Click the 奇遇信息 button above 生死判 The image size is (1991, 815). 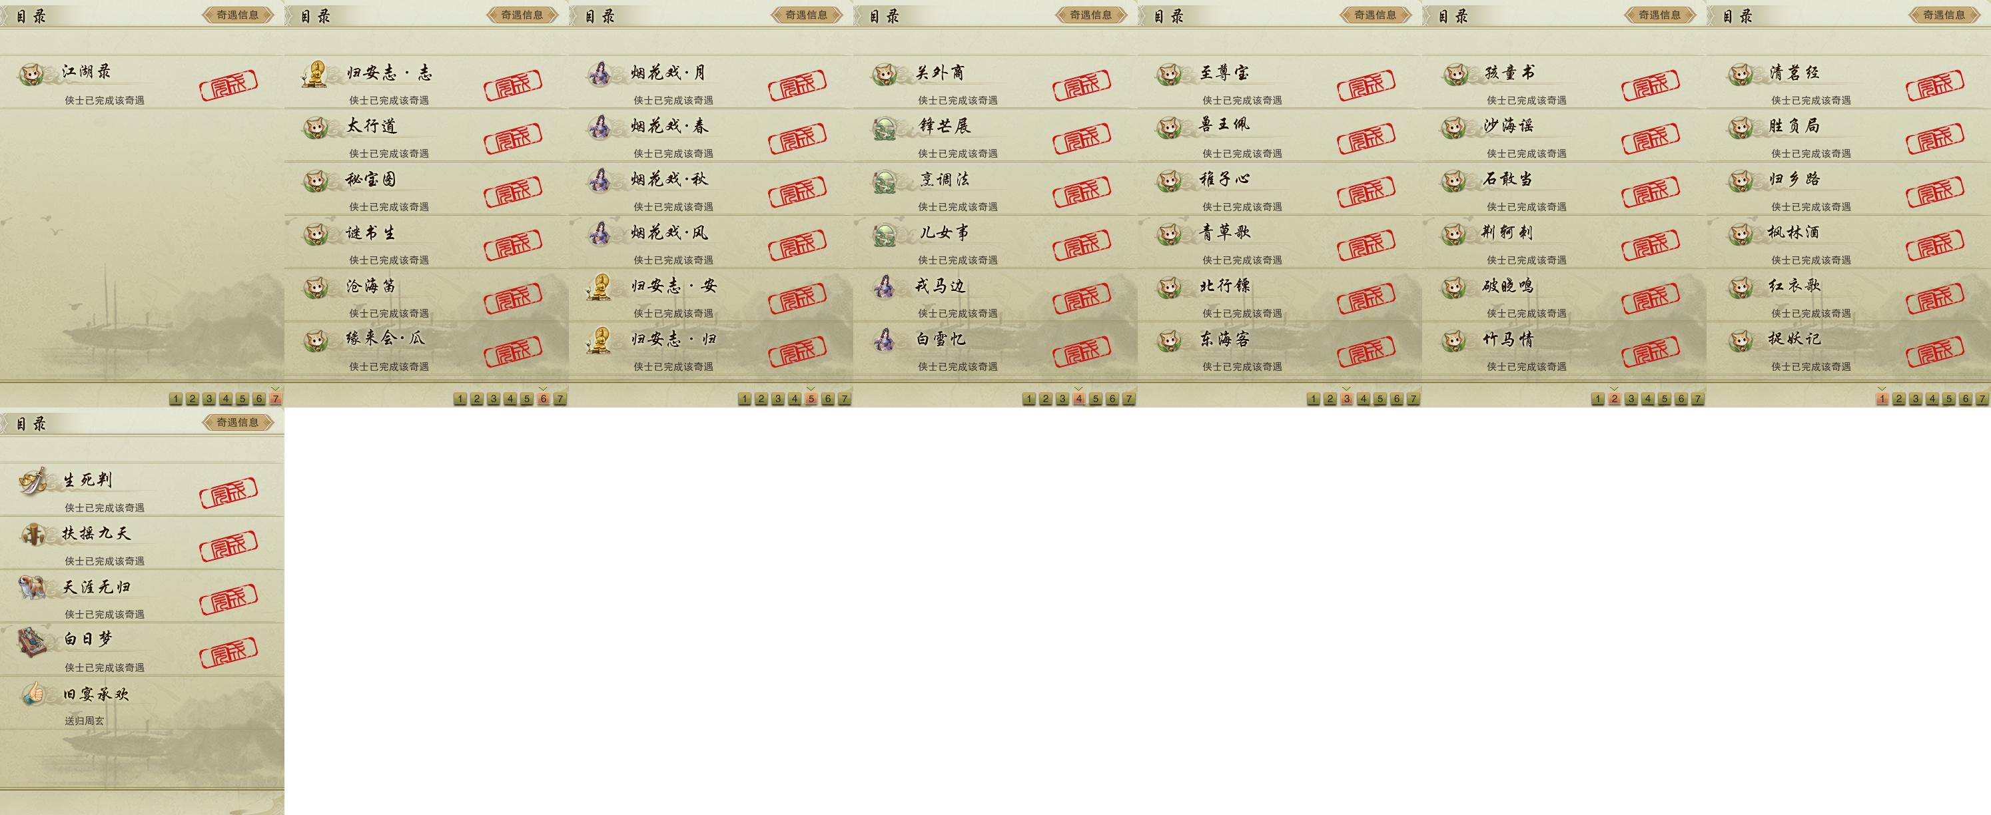coord(238,423)
